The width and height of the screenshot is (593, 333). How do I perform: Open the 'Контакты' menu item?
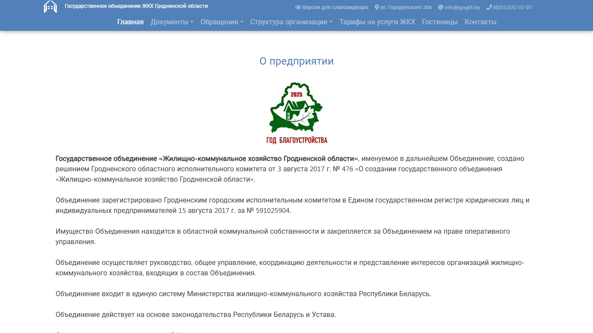point(481,22)
